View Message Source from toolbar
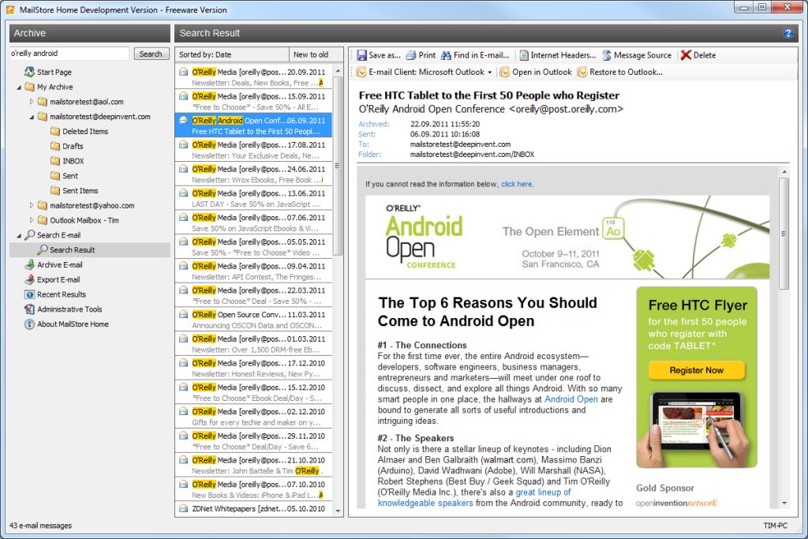This screenshot has width=808, height=539. point(607,55)
